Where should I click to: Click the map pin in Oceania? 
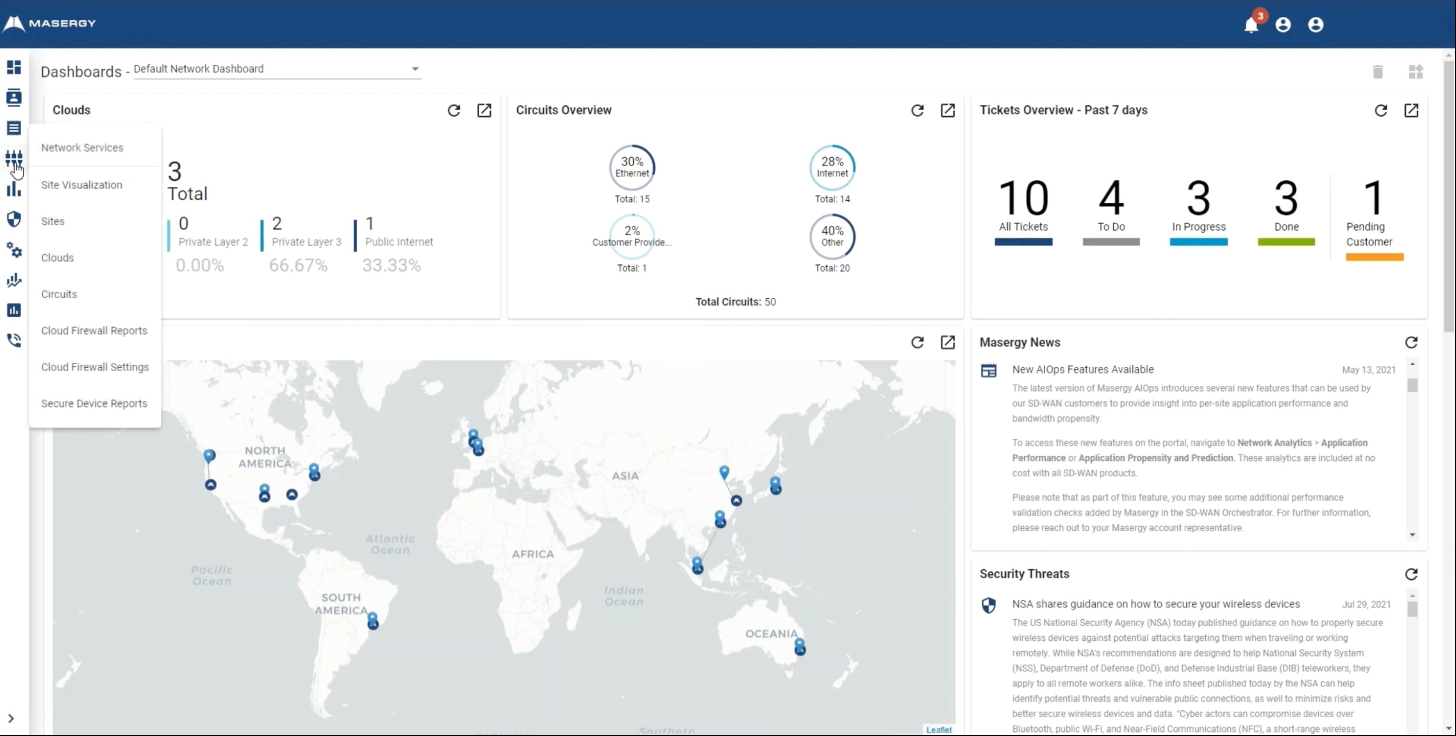799,646
